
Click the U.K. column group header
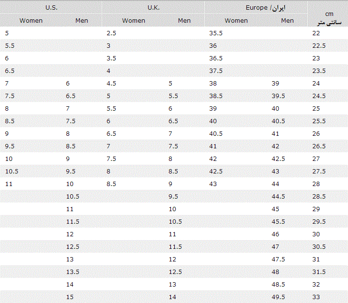153,8
